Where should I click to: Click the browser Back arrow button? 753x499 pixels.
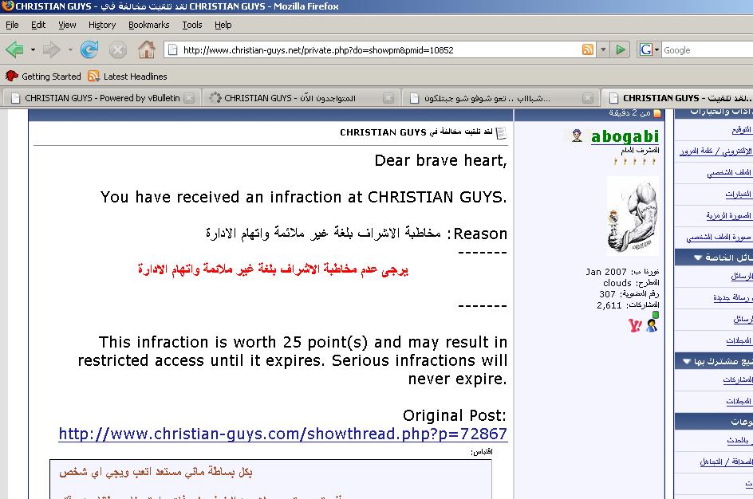pyautogui.click(x=14, y=50)
